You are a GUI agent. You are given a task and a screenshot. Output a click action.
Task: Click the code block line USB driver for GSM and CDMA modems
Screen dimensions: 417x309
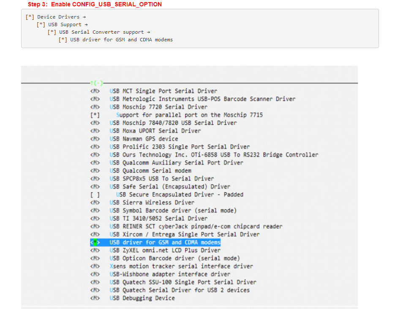(116, 40)
